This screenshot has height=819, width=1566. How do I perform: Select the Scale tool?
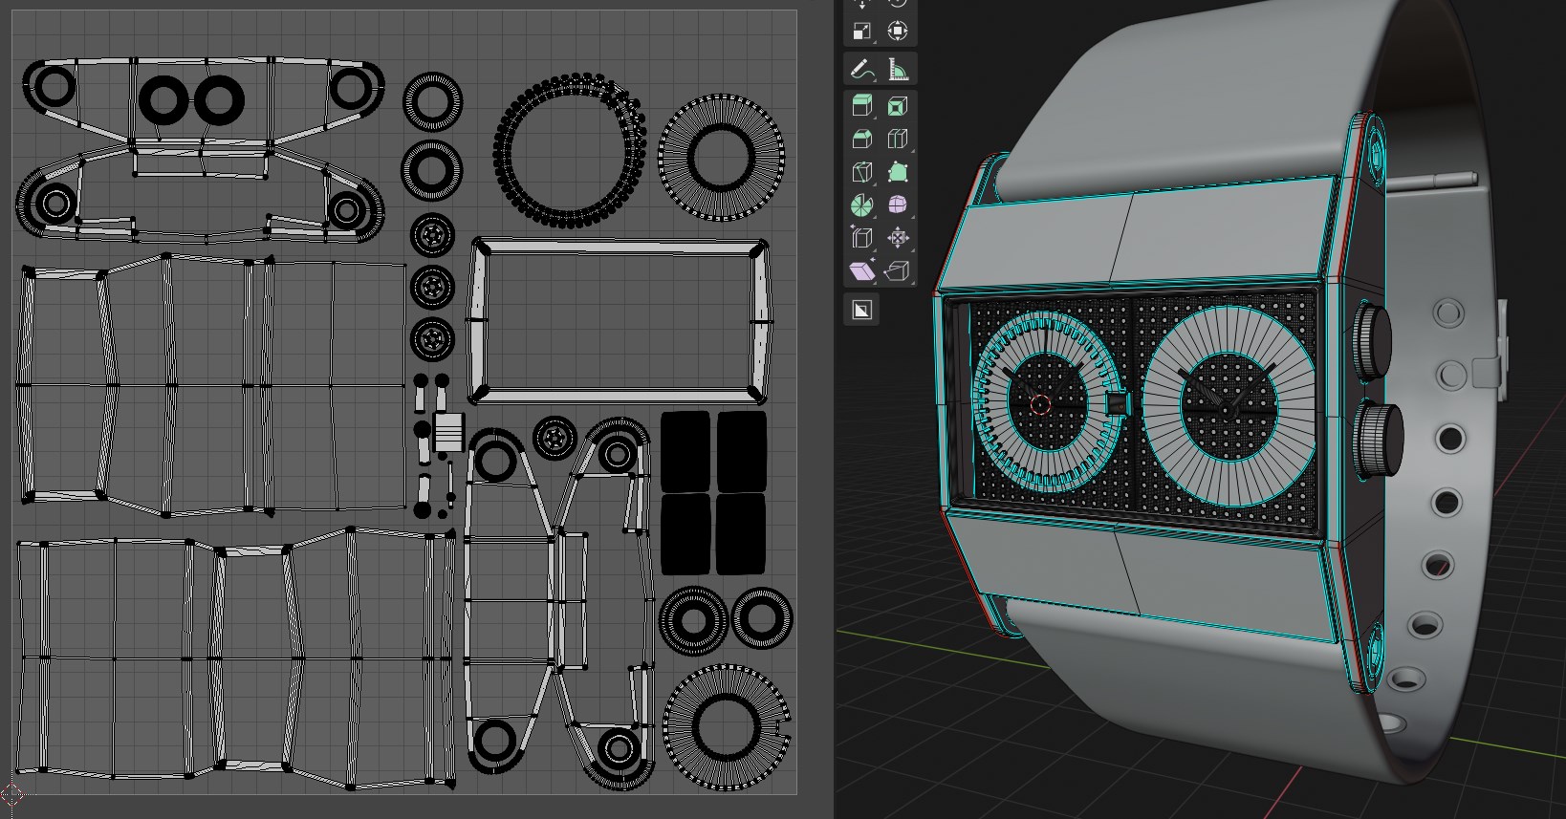pyautogui.click(x=861, y=31)
